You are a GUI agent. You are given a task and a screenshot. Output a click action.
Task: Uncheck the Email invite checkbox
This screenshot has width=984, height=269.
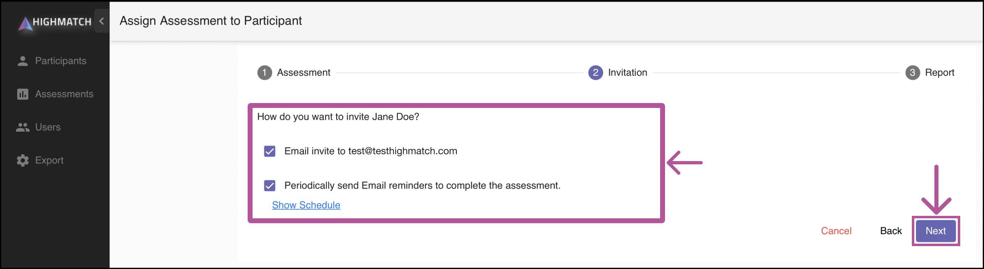[270, 151]
